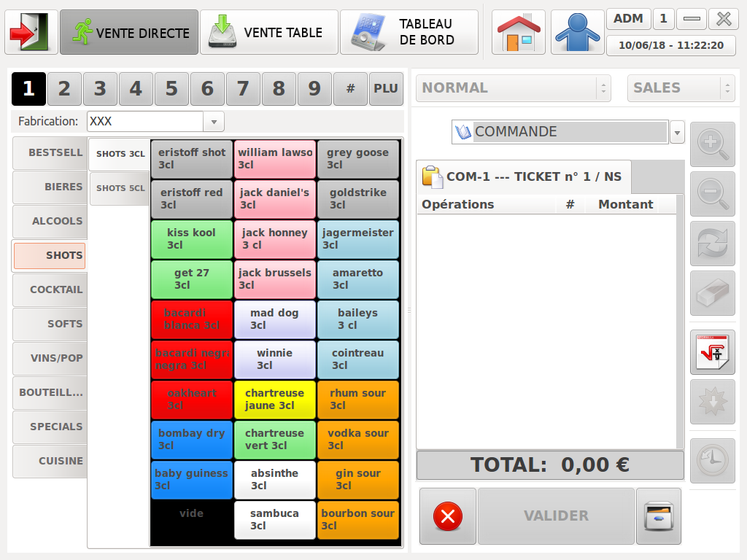Click the # key button
Screen dimensions: 747x560
tap(350, 88)
